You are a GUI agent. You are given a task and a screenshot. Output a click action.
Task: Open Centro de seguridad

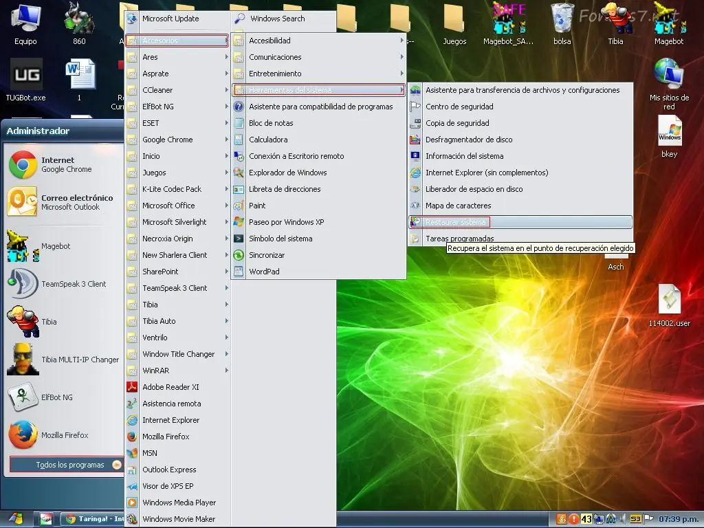click(x=520, y=107)
